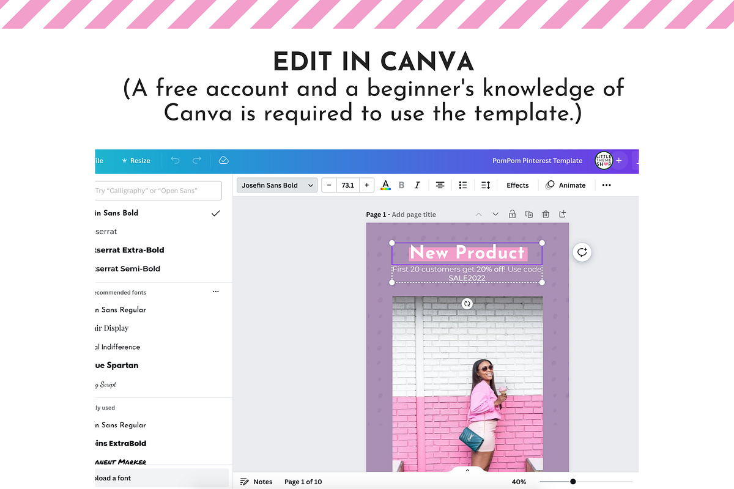Click the undo arrow icon

coord(176,160)
